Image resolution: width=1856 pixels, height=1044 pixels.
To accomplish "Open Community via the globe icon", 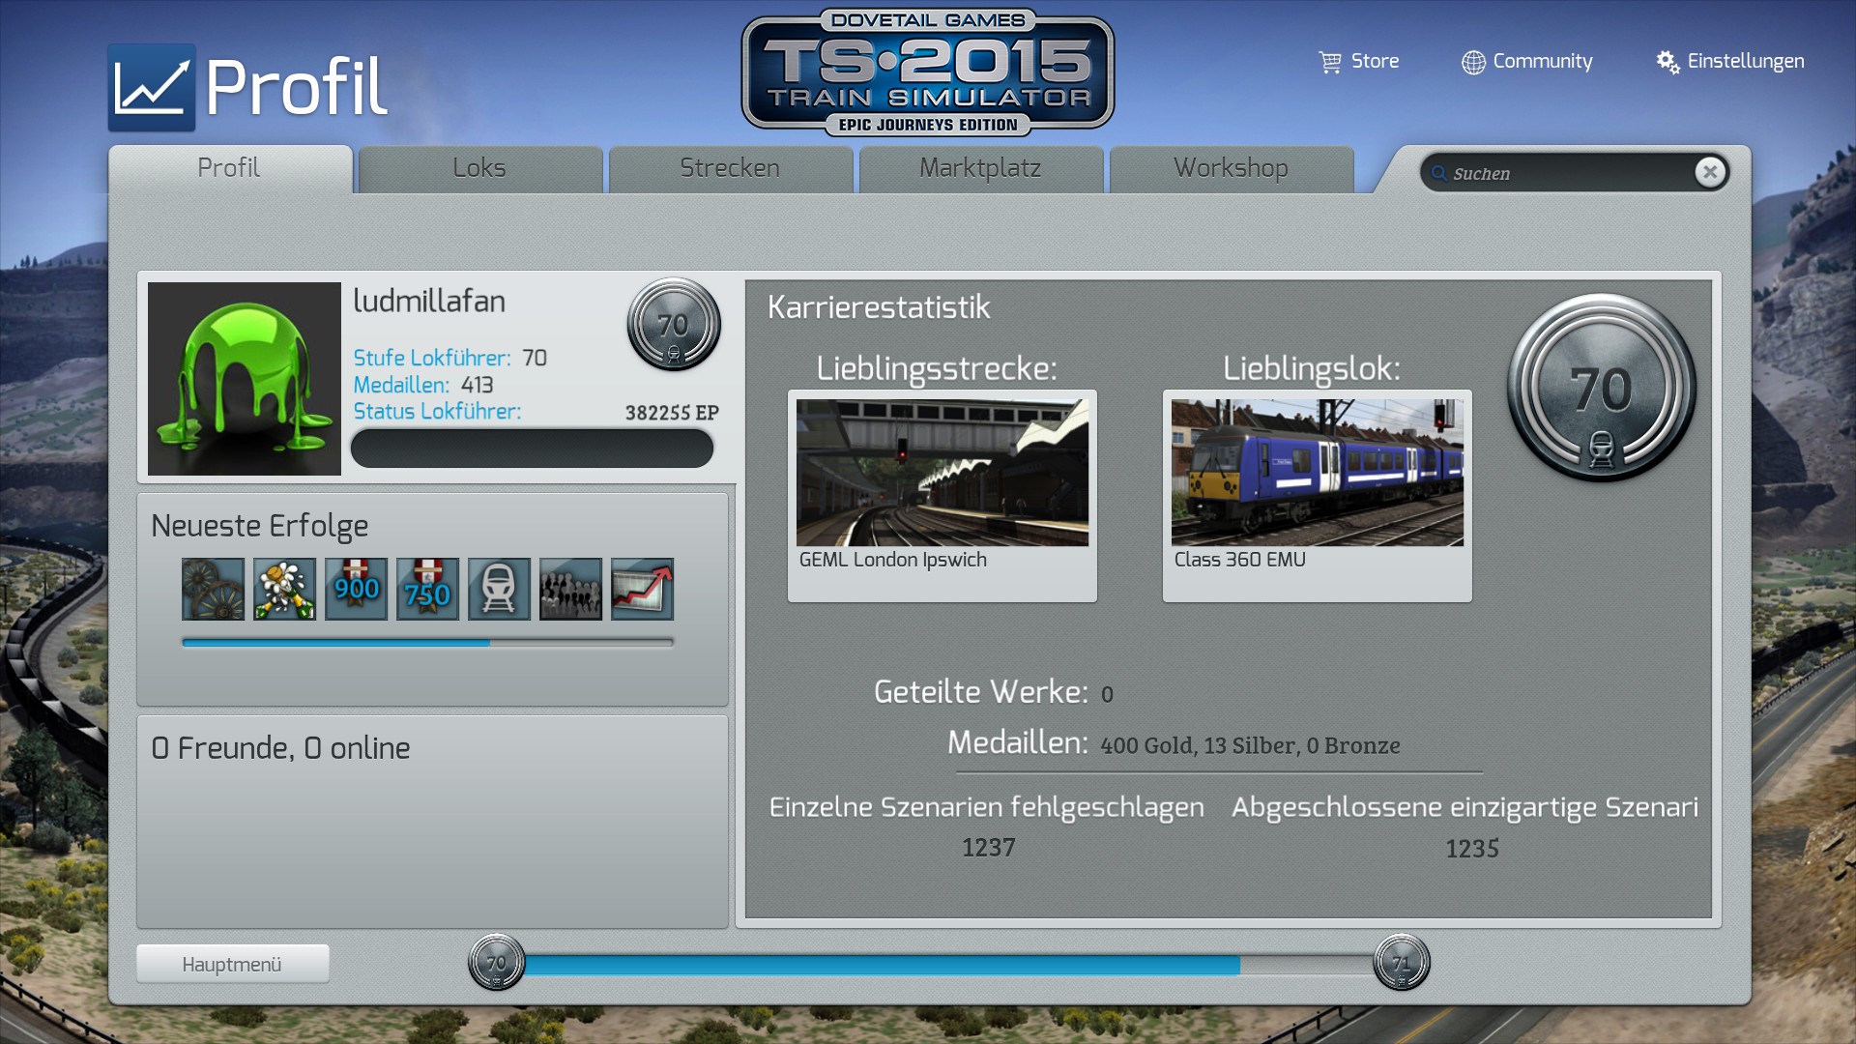I will (1472, 62).
